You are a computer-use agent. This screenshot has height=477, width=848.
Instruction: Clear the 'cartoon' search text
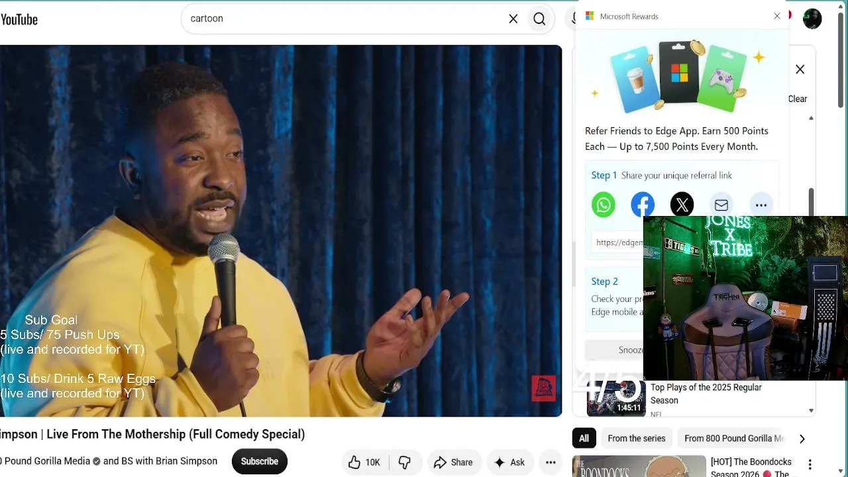pyautogui.click(x=513, y=19)
